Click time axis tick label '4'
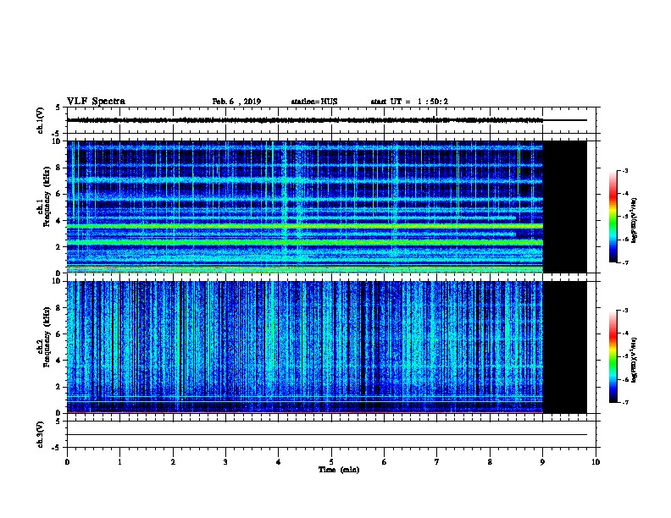This screenshot has width=671, height=518. (x=279, y=462)
